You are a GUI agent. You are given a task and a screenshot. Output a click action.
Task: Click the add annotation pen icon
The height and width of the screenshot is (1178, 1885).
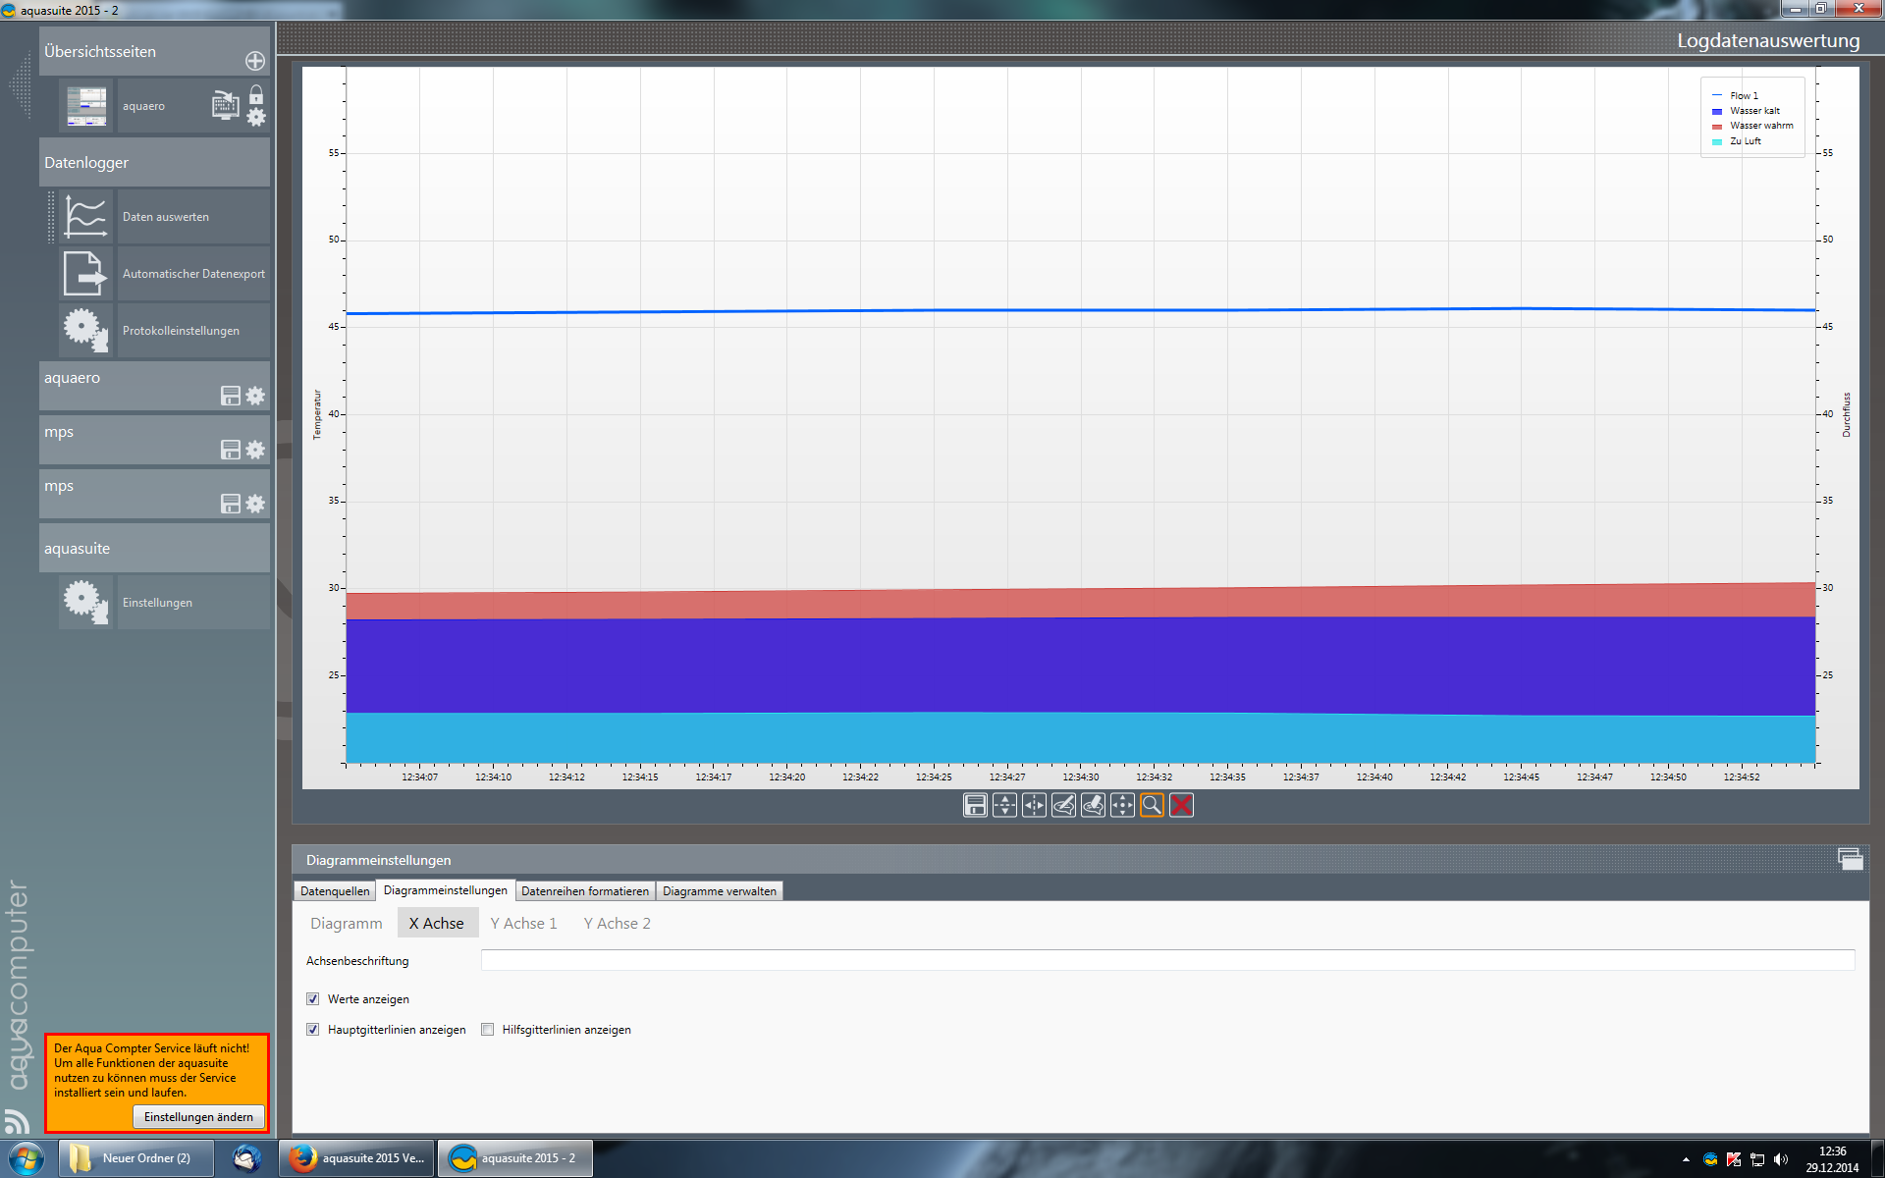(1063, 805)
